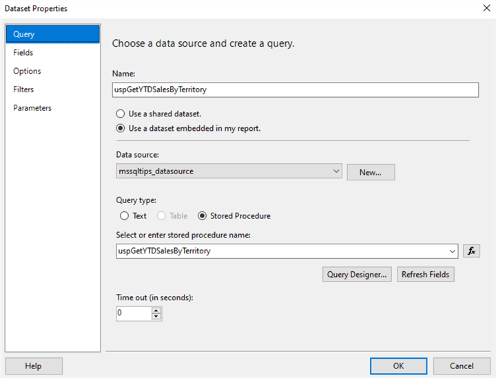Decrease the time out value

click(156, 317)
